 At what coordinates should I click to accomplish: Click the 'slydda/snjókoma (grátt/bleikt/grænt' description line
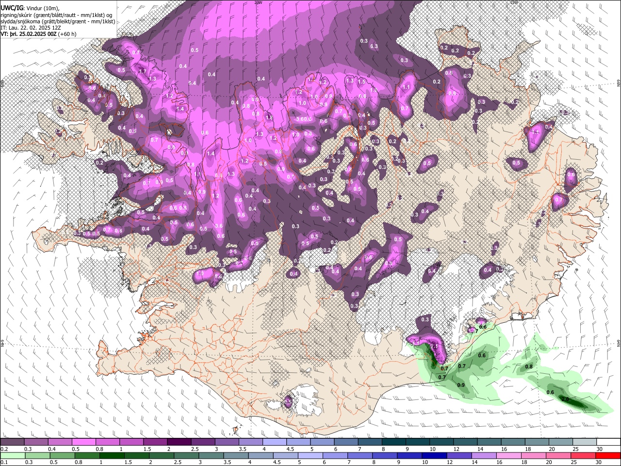(58, 21)
